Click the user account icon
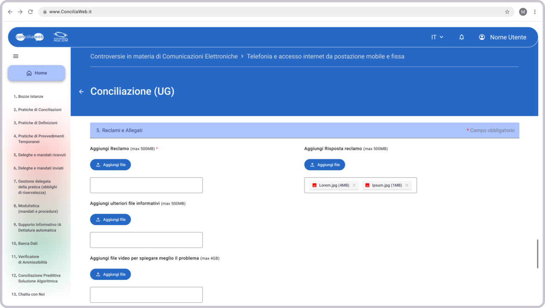The width and height of the screenshot is (545, 308). [482, 37]
